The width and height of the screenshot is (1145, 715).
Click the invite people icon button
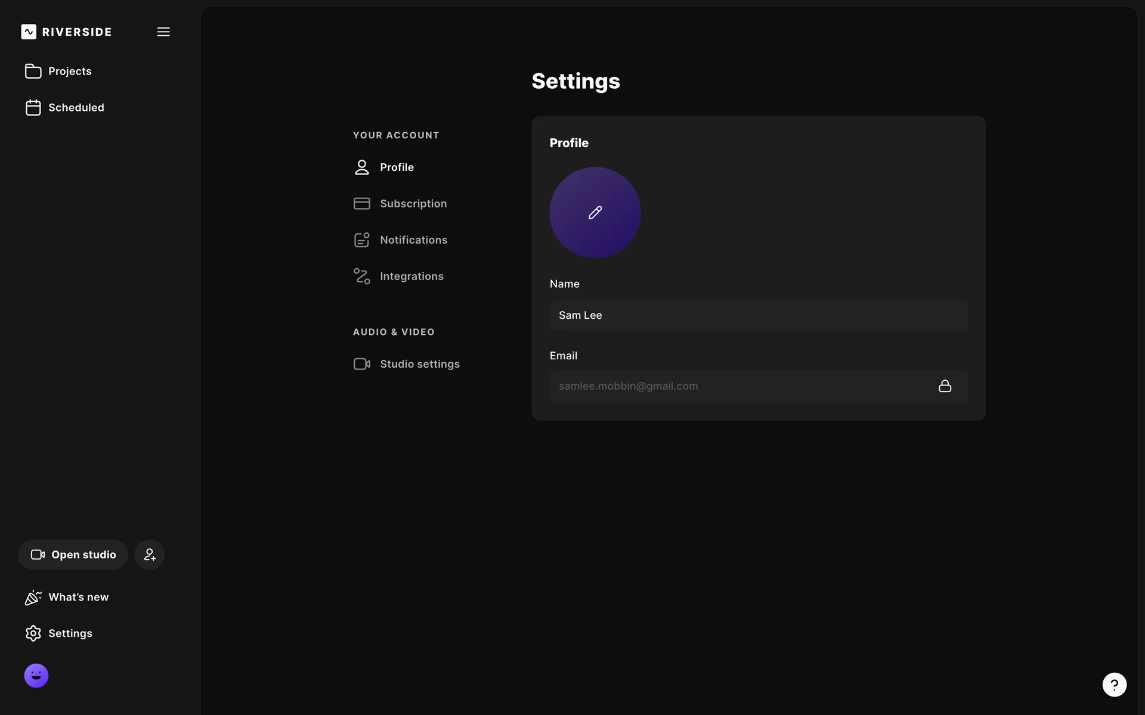pyautogui.click(x=149, y=555)
